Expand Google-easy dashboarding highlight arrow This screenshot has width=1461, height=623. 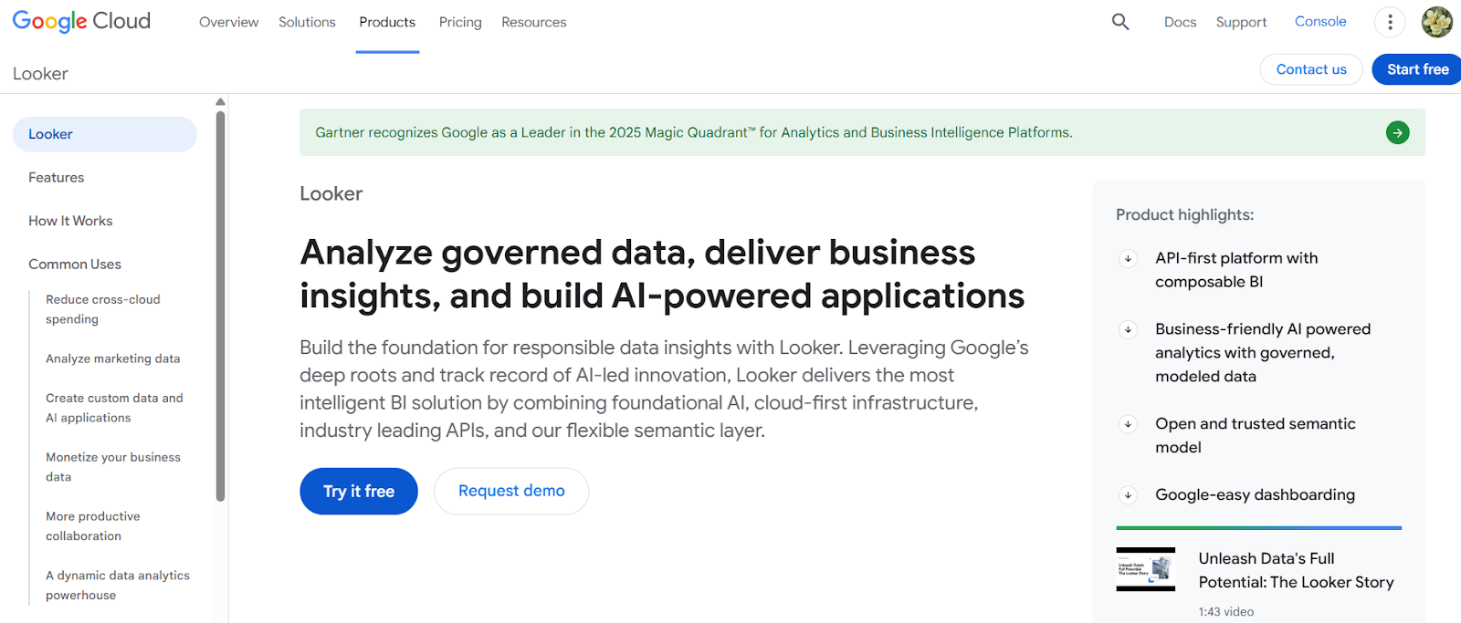click(1129, 495)
